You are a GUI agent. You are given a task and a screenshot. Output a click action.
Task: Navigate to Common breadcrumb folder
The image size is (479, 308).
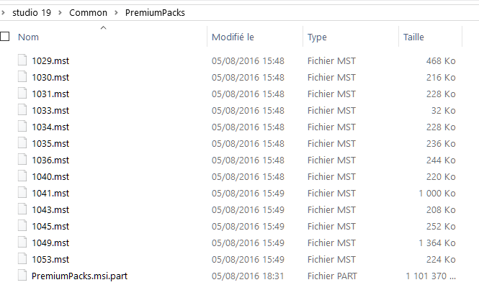(88, 12)
